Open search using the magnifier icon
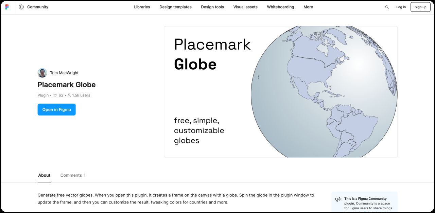 [x=387, y=7]
